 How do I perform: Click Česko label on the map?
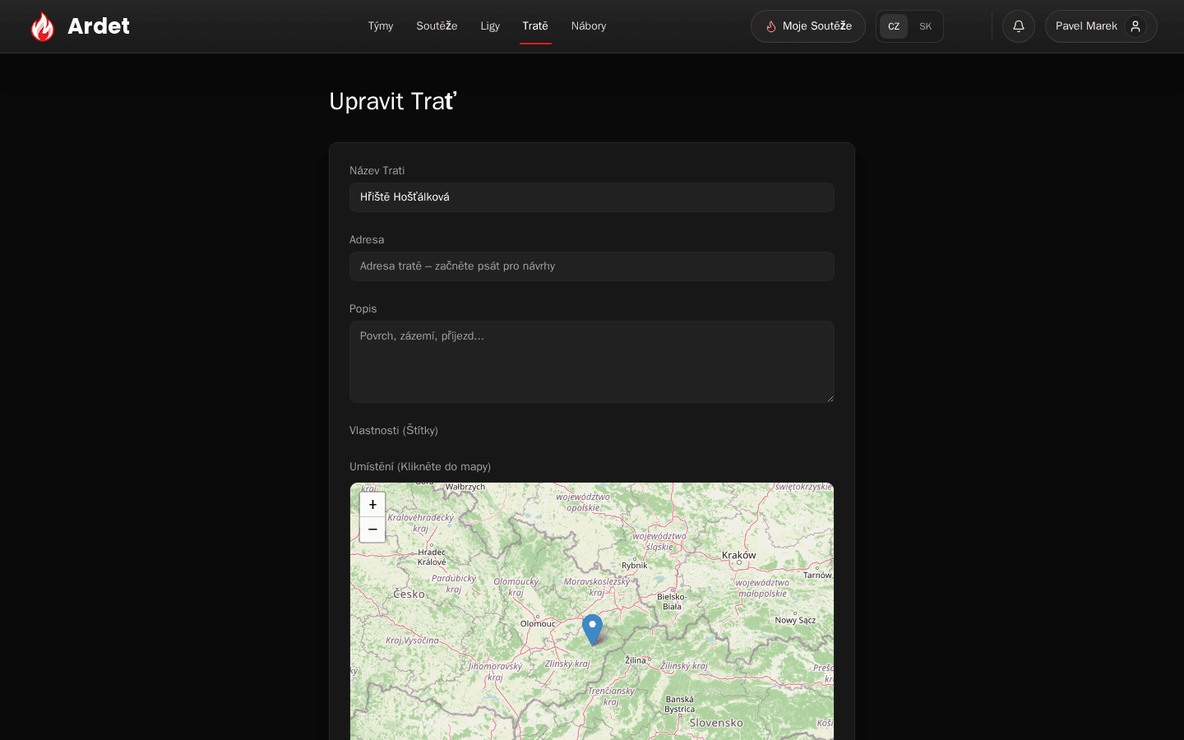pos(409,594)
